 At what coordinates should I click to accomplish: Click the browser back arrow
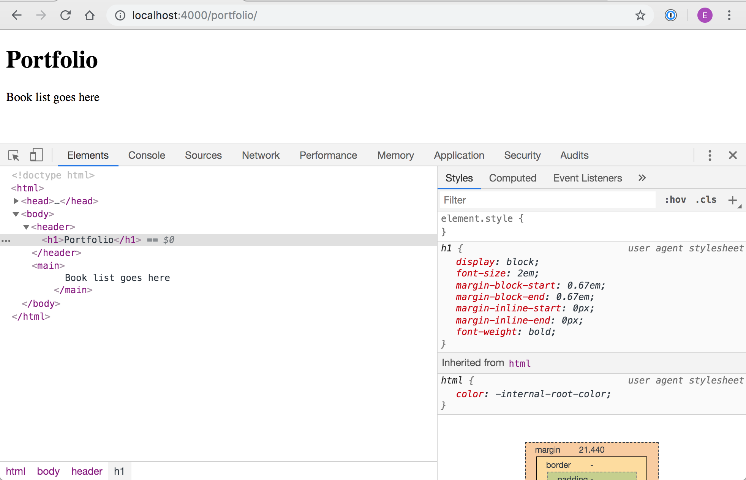coord(17,15)
